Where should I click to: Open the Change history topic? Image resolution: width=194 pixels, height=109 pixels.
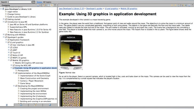14,14
